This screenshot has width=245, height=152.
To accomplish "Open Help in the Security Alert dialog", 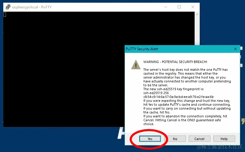I will click(224, 139).
